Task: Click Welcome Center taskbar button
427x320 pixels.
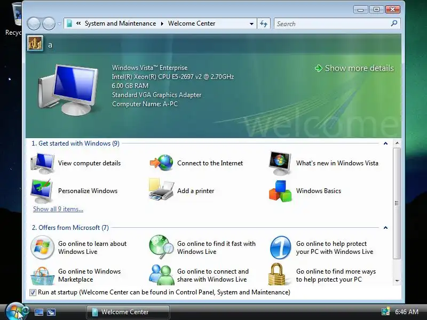Action: click(128, 312)
